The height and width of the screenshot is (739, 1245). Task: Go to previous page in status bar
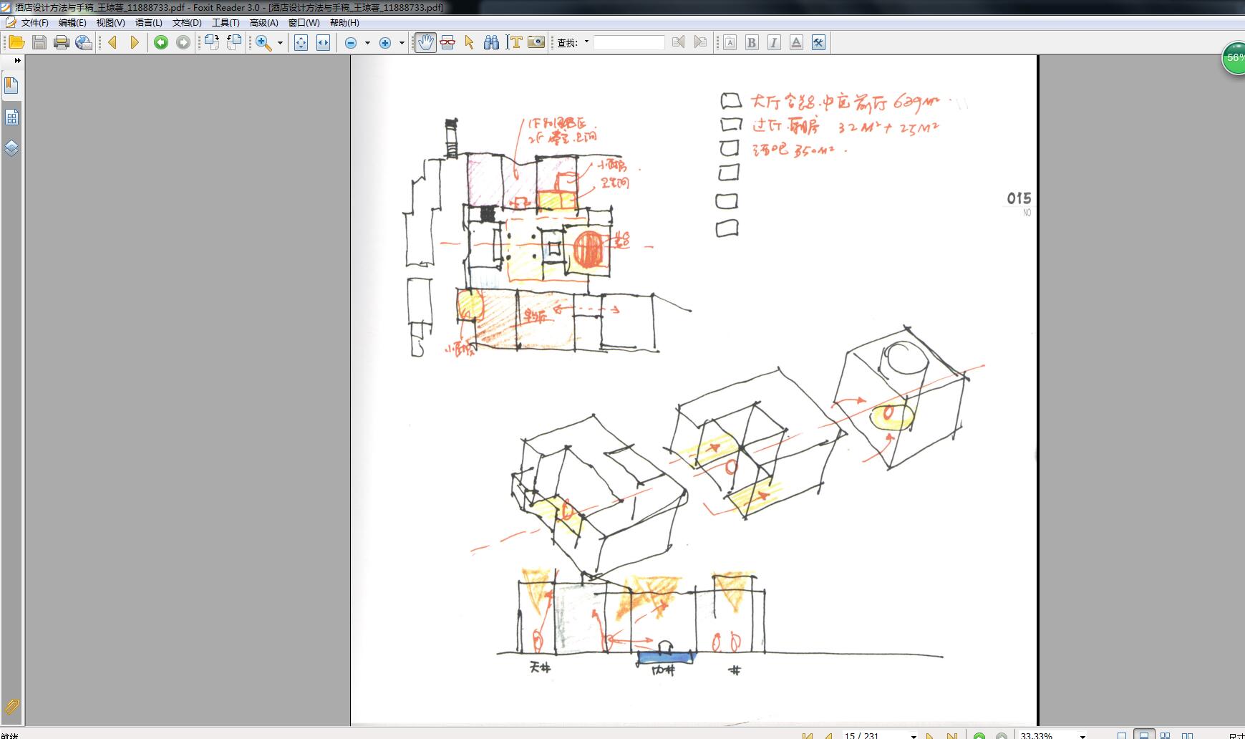point(829,735)
